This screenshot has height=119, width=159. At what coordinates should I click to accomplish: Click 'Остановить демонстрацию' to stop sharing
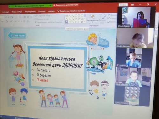coord(66,5)
